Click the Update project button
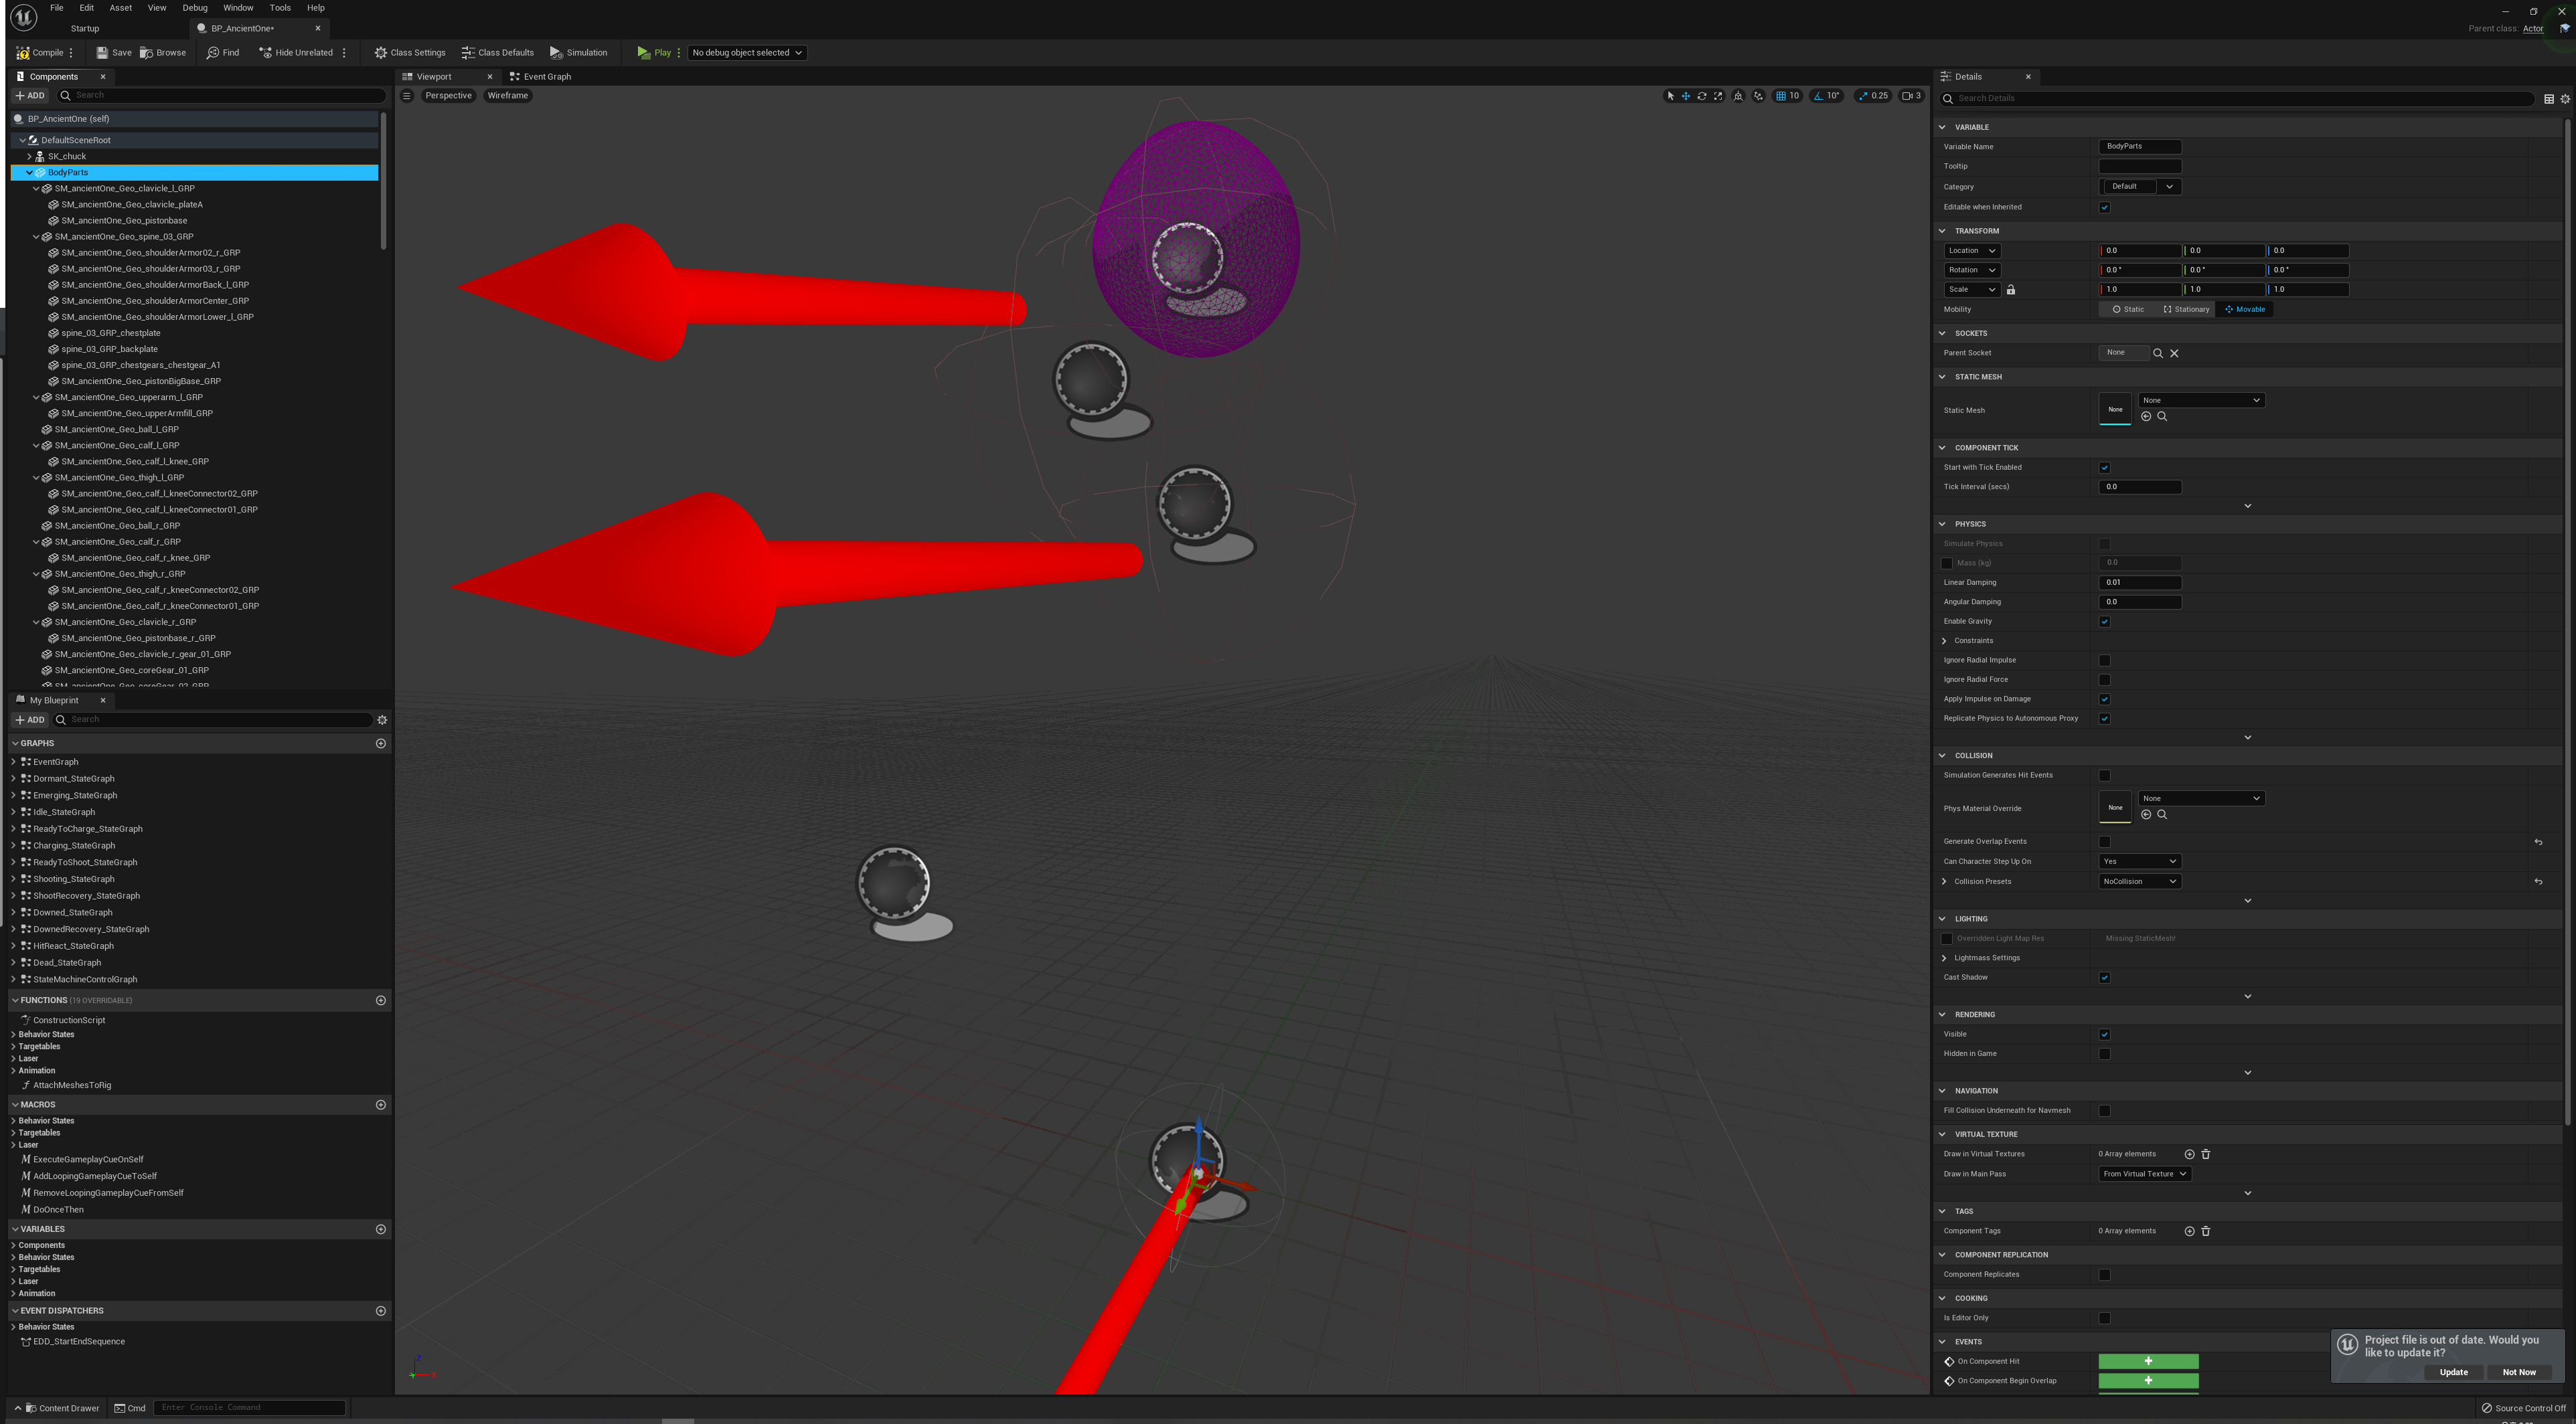The image size is (2576, 1424). 2453,1372
